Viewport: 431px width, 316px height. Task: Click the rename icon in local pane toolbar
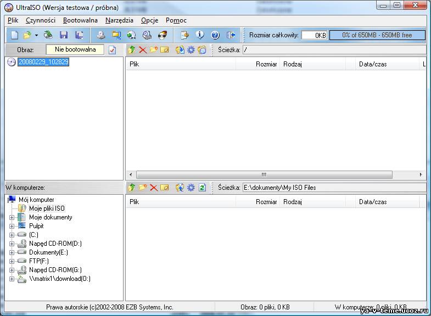tap(165, 188)
